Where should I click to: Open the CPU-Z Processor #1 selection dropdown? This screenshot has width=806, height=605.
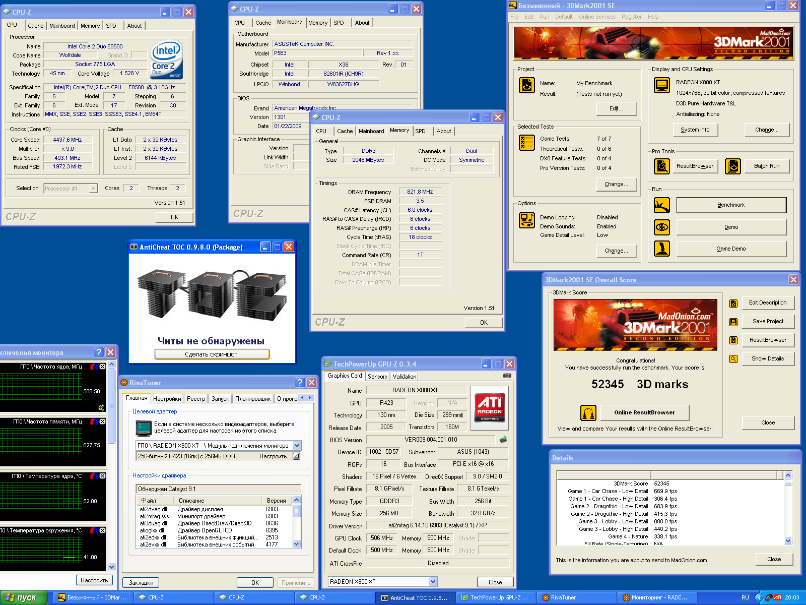[93, 189]
